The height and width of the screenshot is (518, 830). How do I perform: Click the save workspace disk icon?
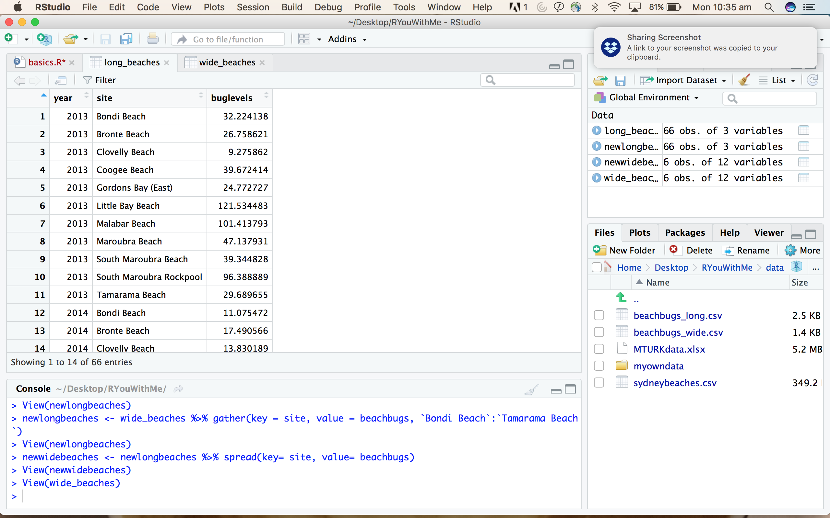[x=620, y=81]
